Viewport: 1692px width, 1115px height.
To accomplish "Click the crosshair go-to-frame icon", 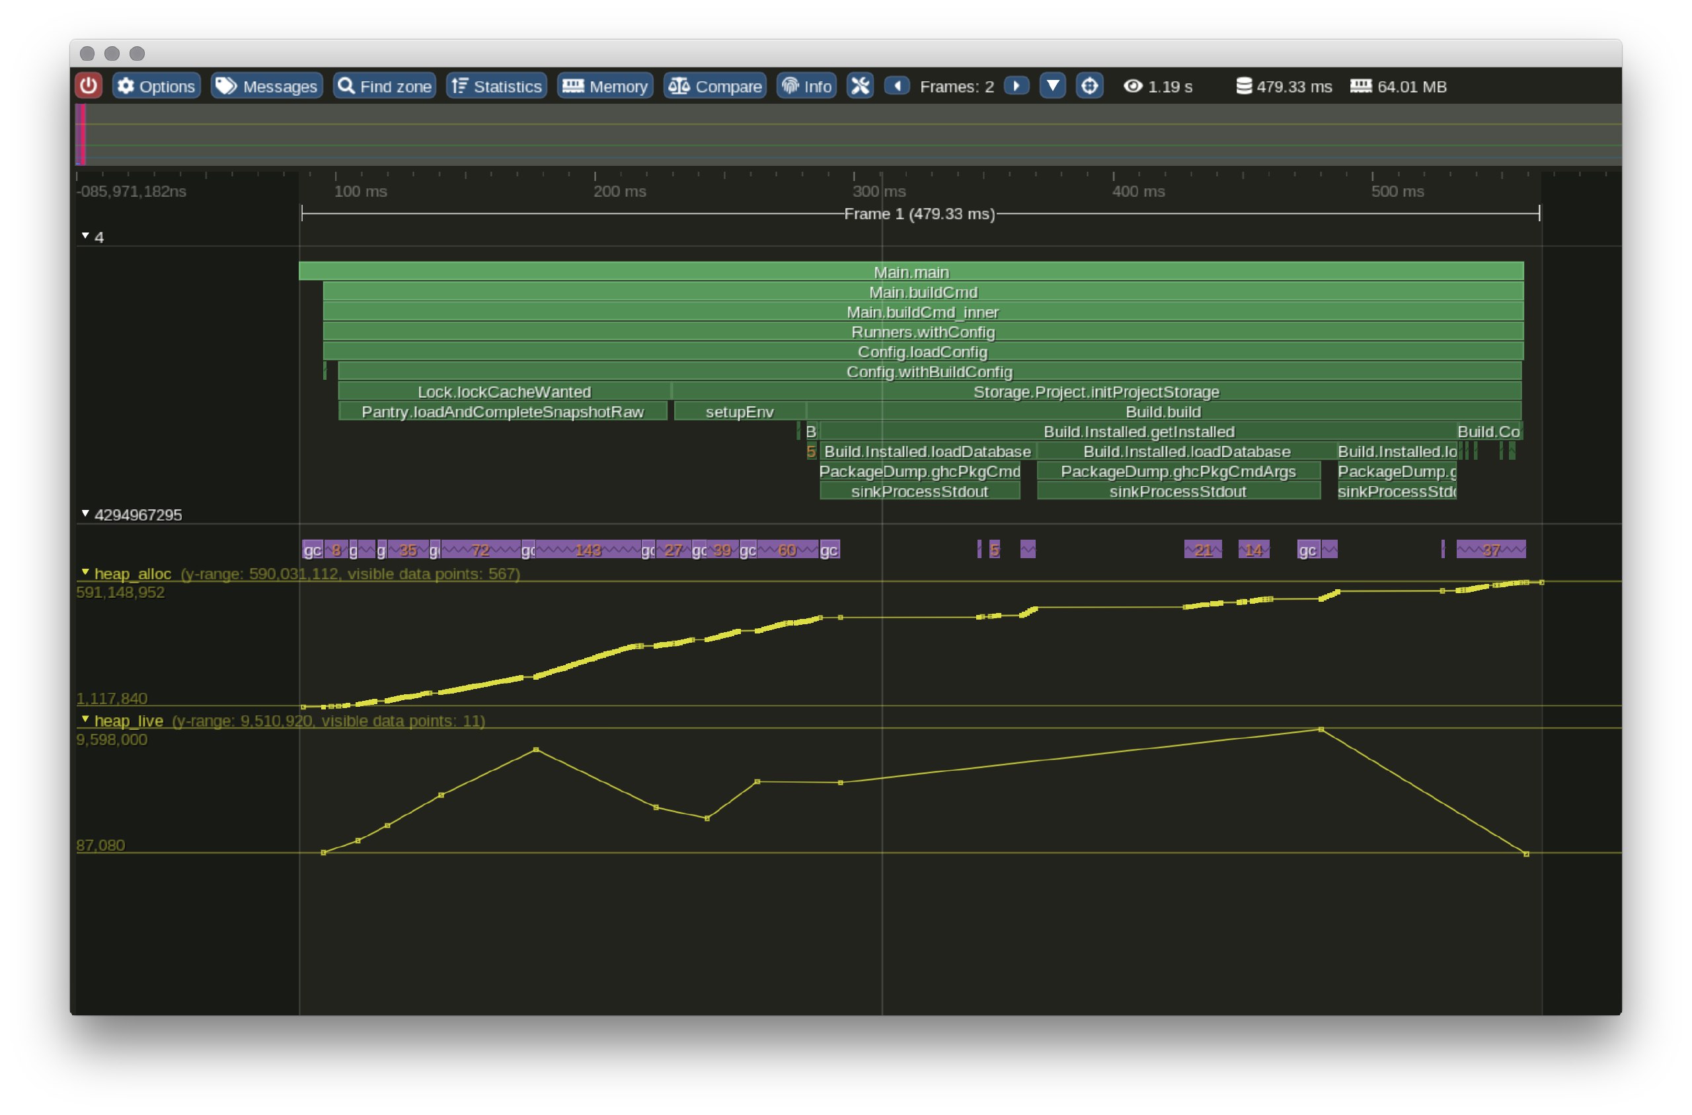I will pyautogui.click(x=1089, y=86).
